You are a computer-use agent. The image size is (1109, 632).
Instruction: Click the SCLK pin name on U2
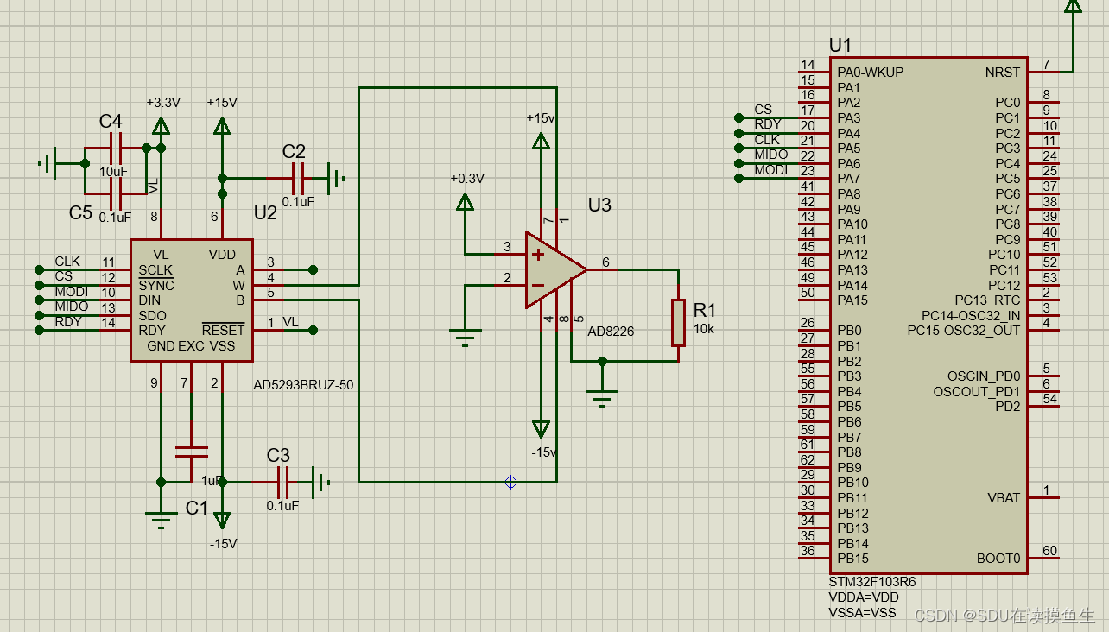click(x=156, y=270)
